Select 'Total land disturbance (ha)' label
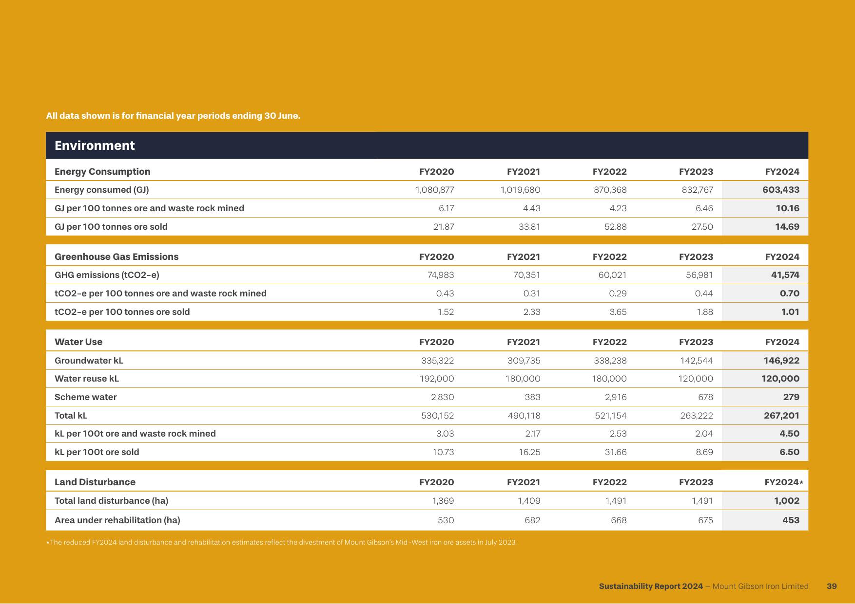Image resolution: width=855 pixels, height=604 pixels. coord(111,501)
